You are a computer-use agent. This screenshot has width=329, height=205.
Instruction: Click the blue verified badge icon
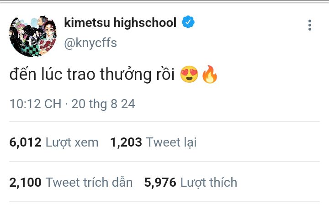[x=188, y=22]
